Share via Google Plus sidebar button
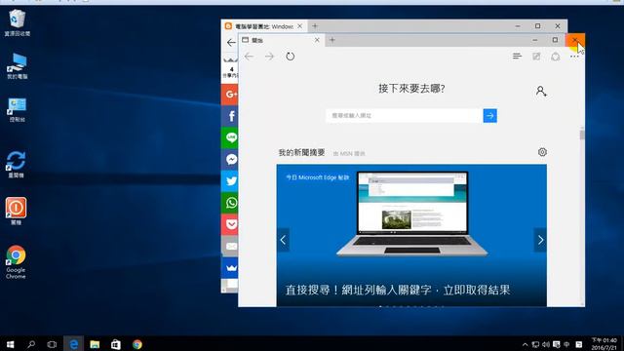624x351 pixels. [230, 95]
